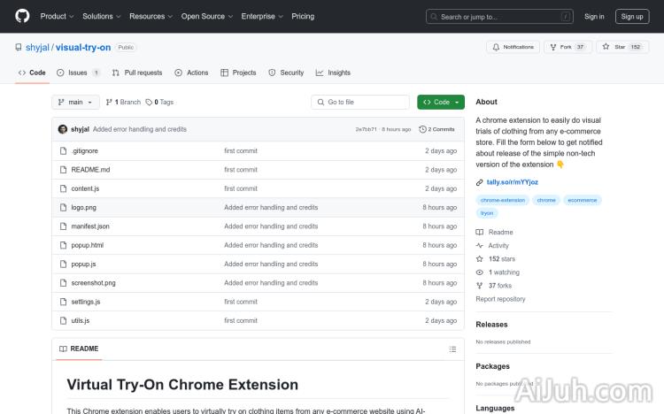Open the visual-try-on repository link
This screenshot has height=414, width=664.
click(83, 48)
